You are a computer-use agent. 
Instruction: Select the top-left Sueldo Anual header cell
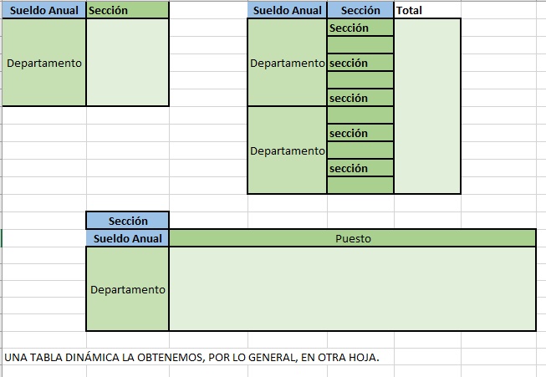(x=43, y=10)
